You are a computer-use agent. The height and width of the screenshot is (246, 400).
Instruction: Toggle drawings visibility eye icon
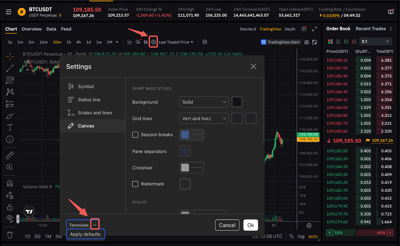pyautogui.click(x=10, y=218)
